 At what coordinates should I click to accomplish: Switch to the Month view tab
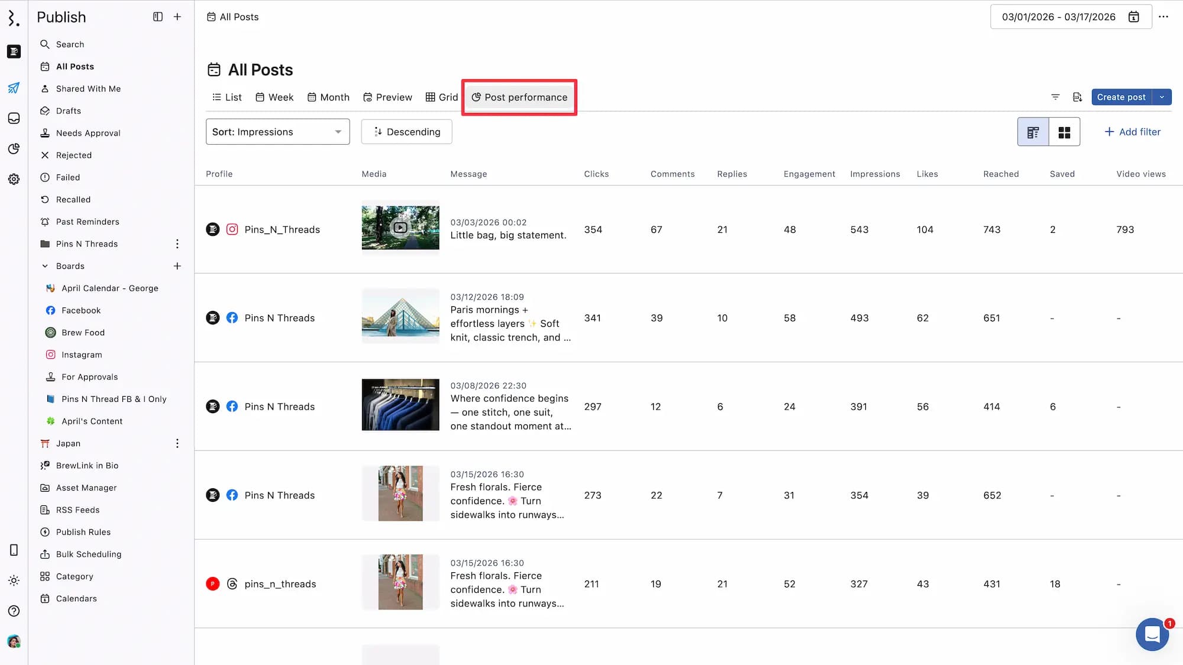(x=328, y=97)
